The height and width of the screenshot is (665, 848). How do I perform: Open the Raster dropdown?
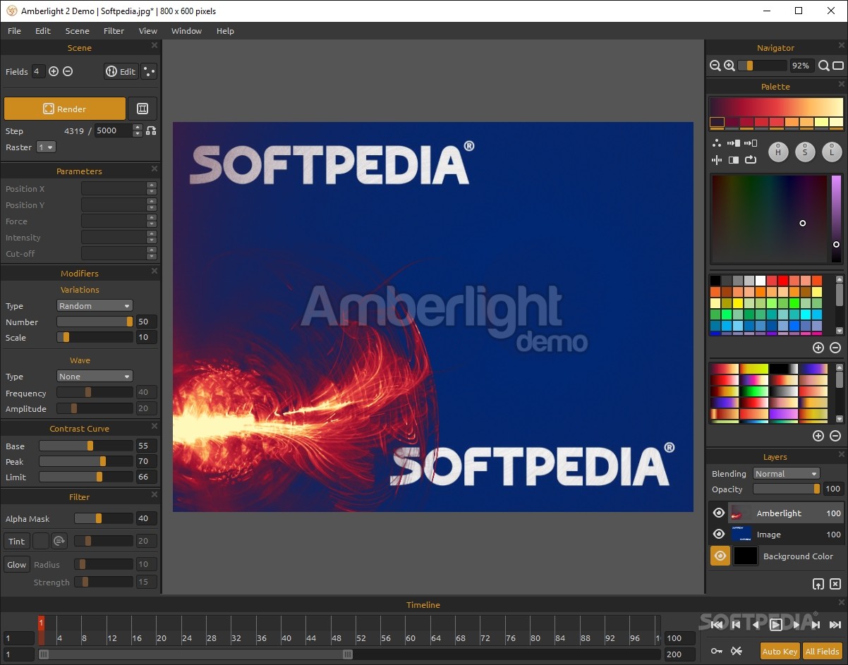coord(47,147)
